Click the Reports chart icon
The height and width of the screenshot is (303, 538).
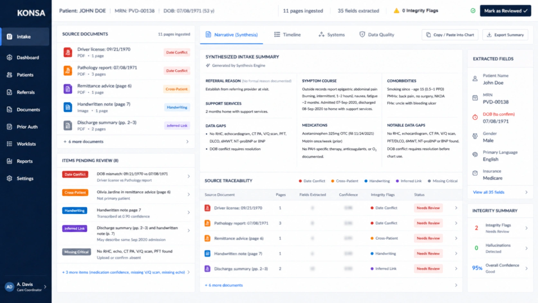[x=9, y=161]
